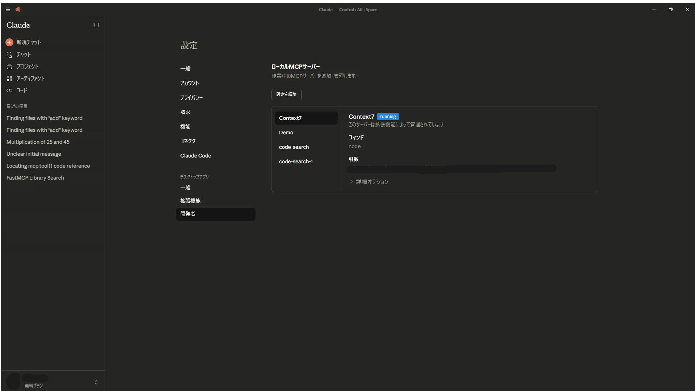The height and width of the screenshot is (391, 695).
Task: Open 一般 under デスクトップアプリ section
Action: pos(216,188)
